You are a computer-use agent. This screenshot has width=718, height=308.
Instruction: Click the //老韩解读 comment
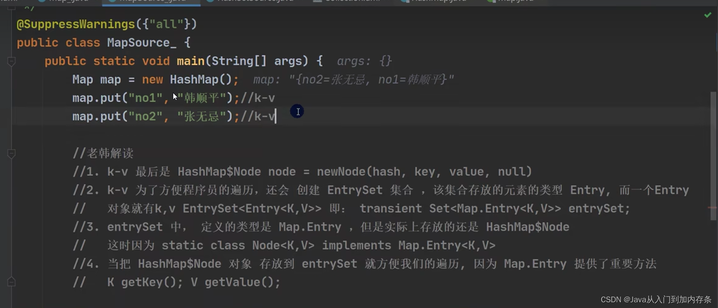click(x=103, y=153)
